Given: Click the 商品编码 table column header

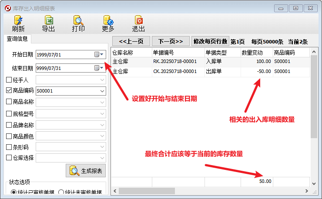Looking at the screenshot, I should click(x=291, y=53).
